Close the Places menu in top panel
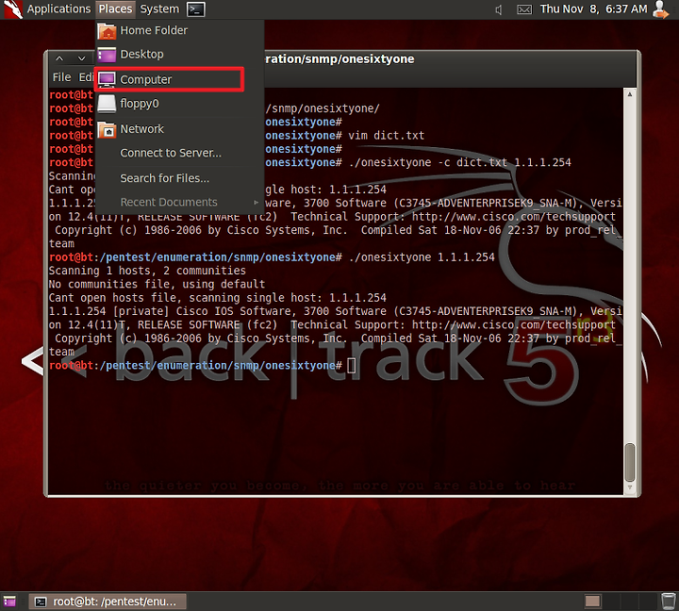This screenshot has width=679, height=611. (x=115, y=8)
